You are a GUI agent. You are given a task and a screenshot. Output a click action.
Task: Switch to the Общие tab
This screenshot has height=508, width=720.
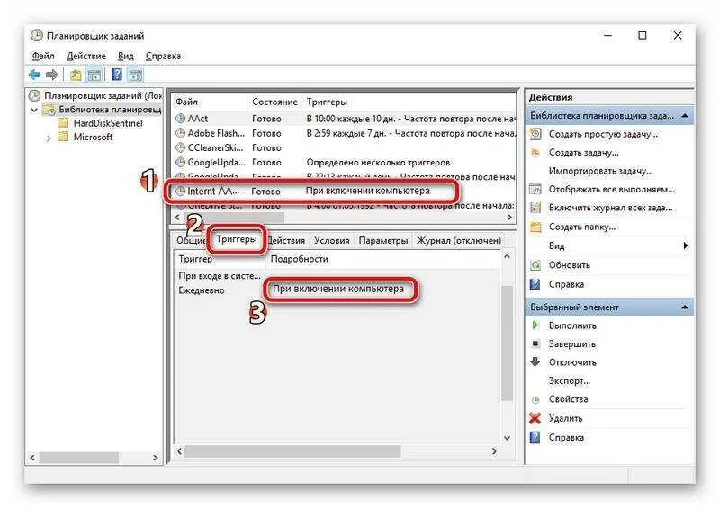click(x=191, y=240)
